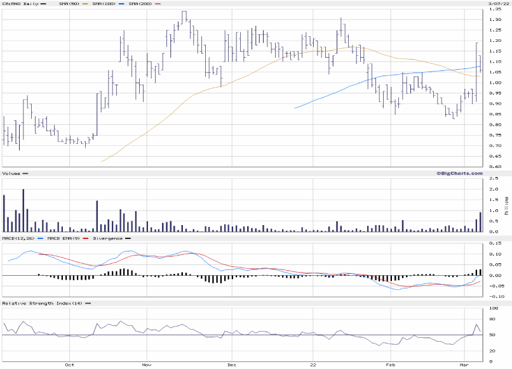512x369 pixels.
Task: Click the 22 year marker on time axis
Action: [x=313, y=365]
